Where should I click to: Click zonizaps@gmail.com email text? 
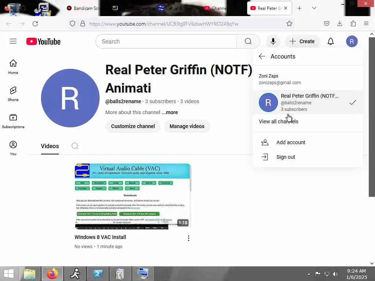click(280, 83)
